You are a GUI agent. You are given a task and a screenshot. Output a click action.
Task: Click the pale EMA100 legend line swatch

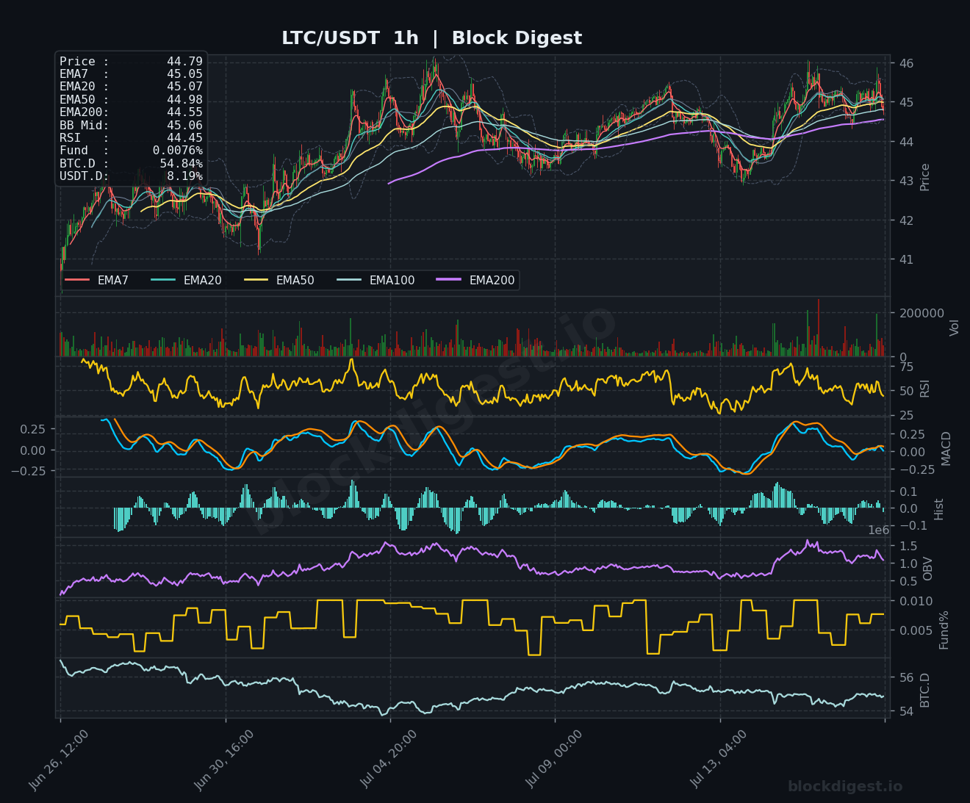(349, 280)
